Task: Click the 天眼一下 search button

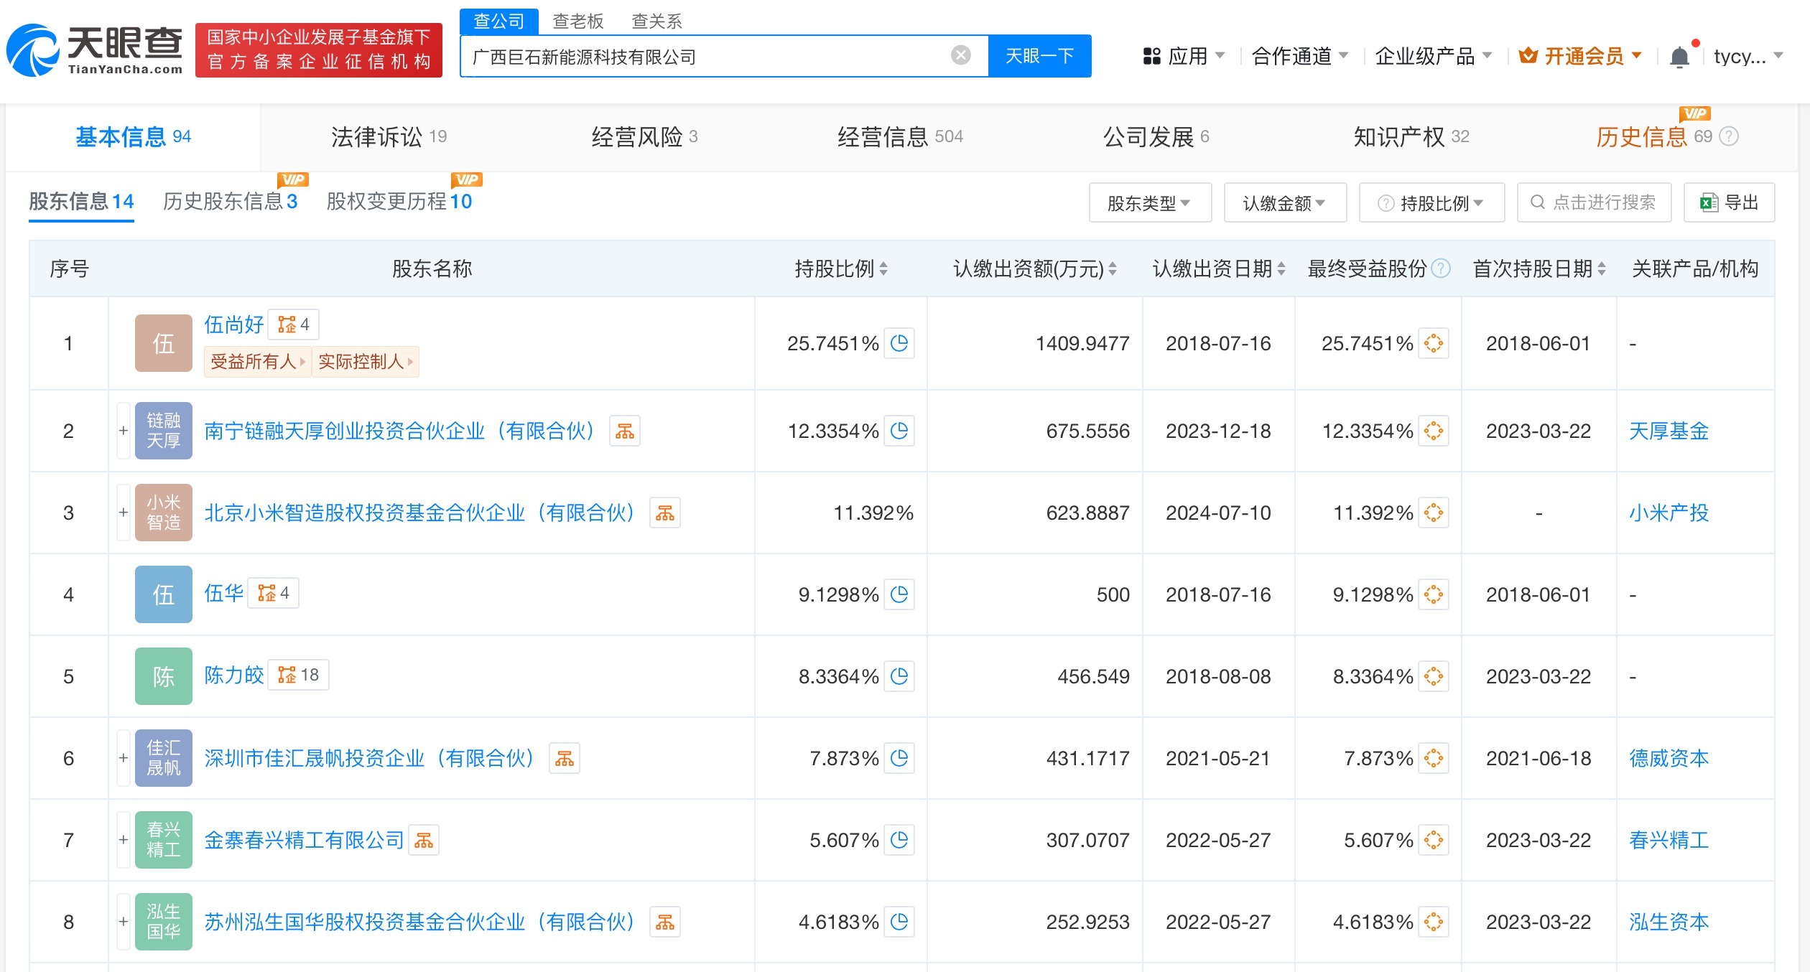Action: [1039, 55]
